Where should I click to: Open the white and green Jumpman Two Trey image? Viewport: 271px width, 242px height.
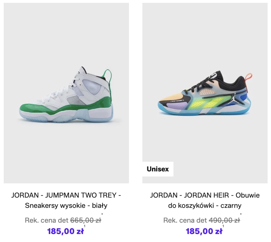(66, 93)
